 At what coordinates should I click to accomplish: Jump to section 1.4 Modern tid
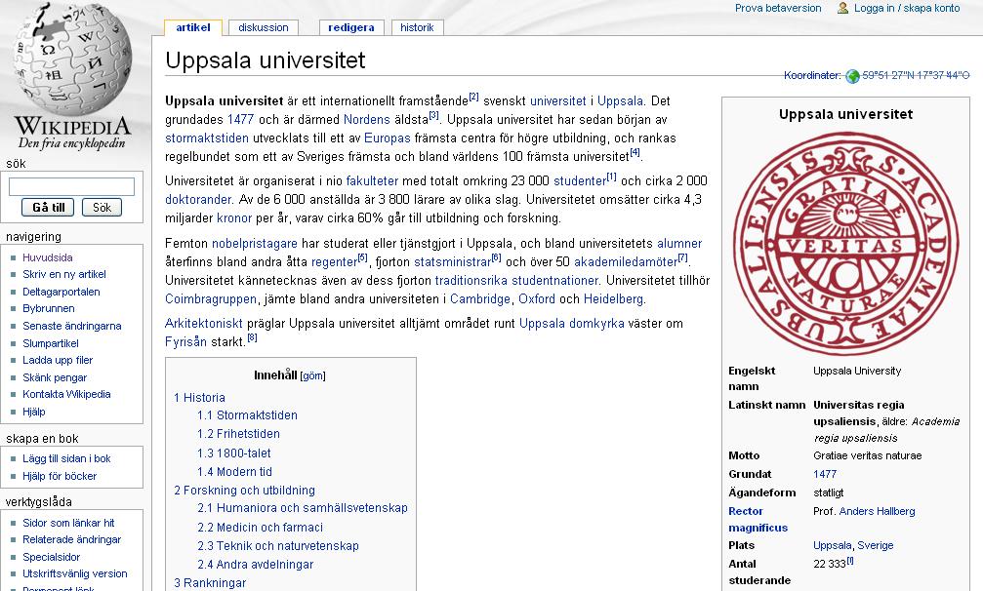coord(234,472)
